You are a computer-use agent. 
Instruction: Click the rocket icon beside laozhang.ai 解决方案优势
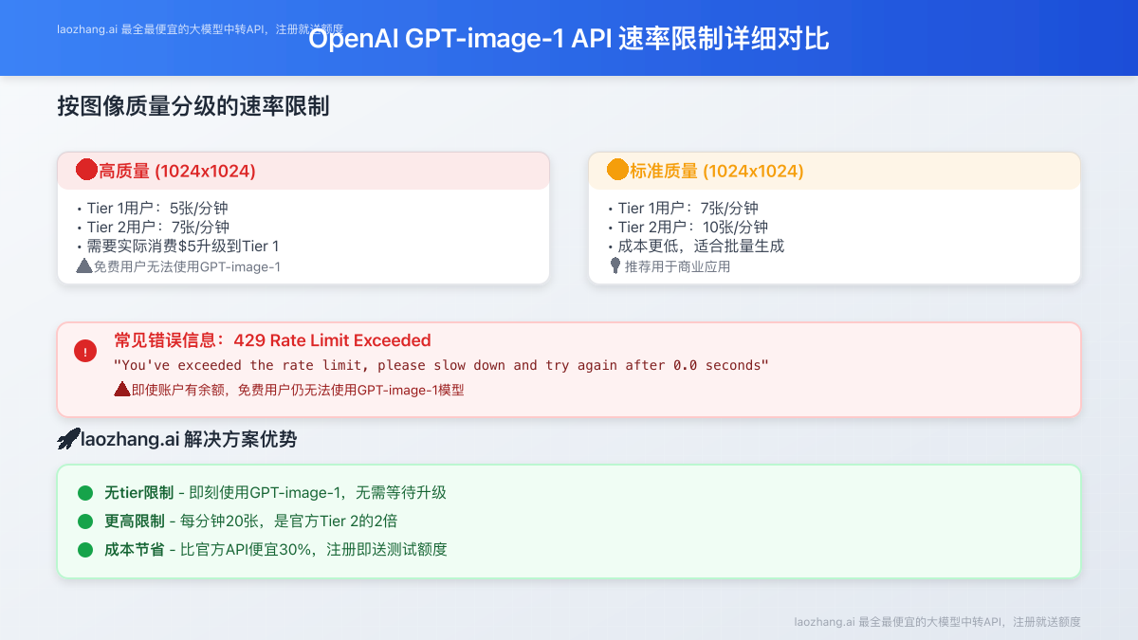tap(68, 439)
